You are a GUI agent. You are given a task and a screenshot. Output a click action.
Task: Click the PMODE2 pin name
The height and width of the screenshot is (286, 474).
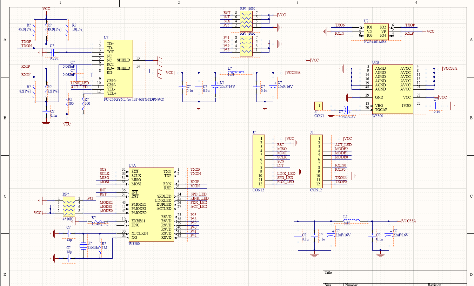coord(139,205)
